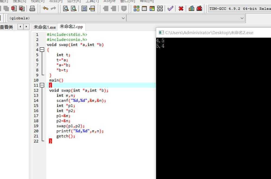Image resolution: width=271 pixels, height=179 pixels.
Task: Click the printf statement on line 20
Action: tap(80, 131)
